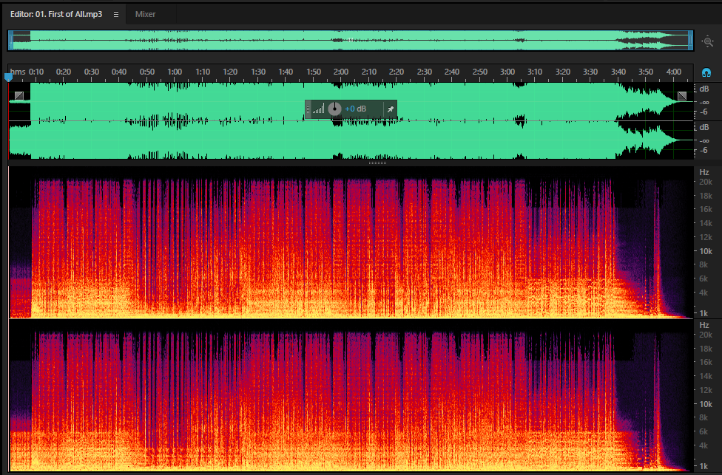Click the fade in handle icon

pyautogui.click(x=19, y=95)
